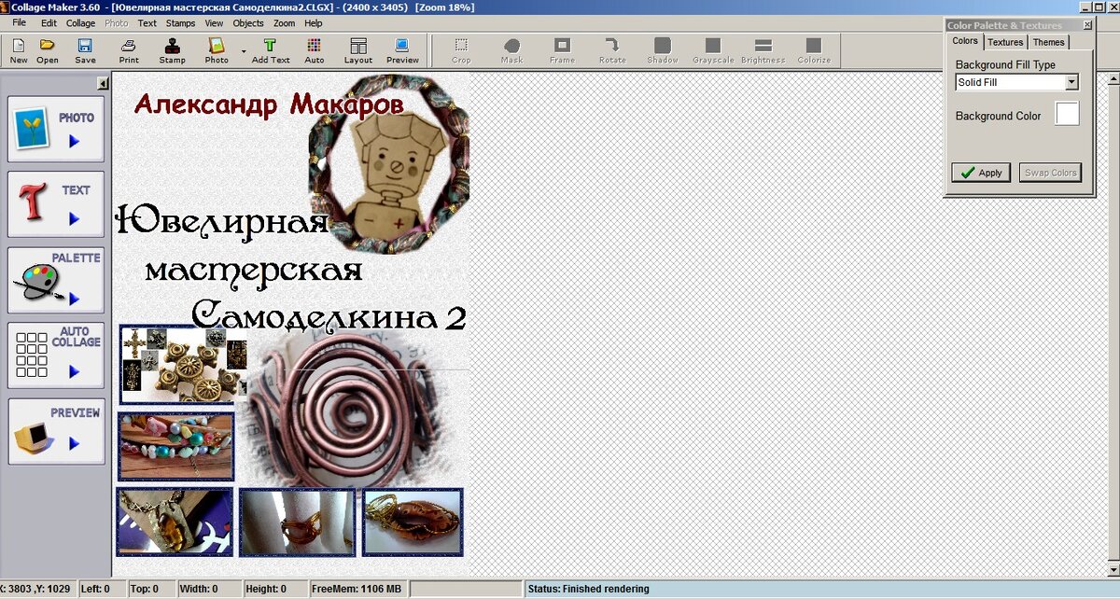Click the FreeMem status bar entry
Viewport: 1120px width, 599px height.
(357, 589)
